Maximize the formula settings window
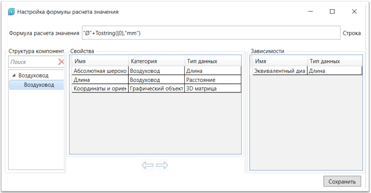 coord(332,12)
